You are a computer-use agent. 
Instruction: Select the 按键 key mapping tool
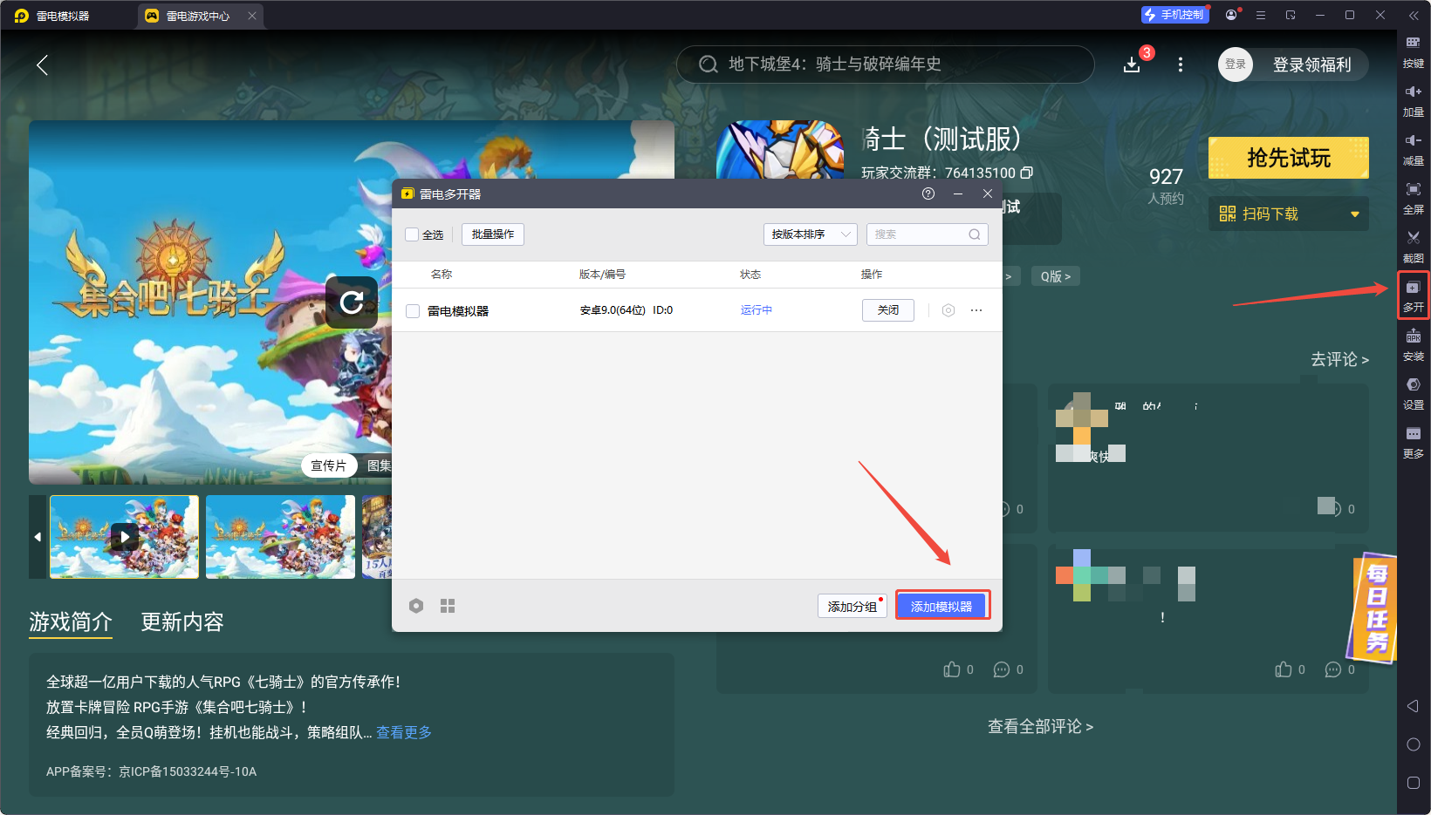coord(1414,52)
